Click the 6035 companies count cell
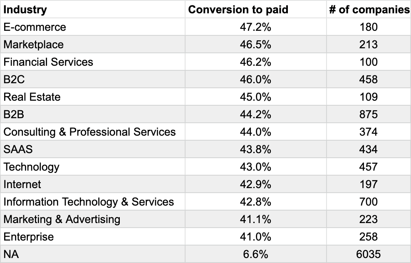 [x=369, y=254]
